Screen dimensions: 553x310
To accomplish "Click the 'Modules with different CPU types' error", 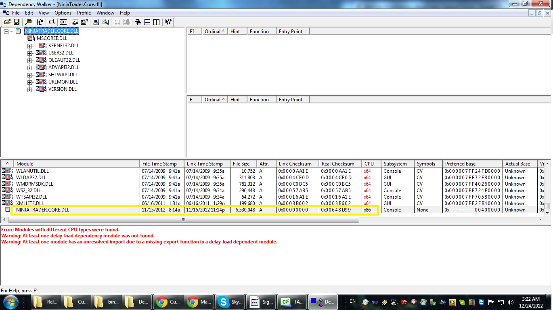I will click(x=60, y=230).
